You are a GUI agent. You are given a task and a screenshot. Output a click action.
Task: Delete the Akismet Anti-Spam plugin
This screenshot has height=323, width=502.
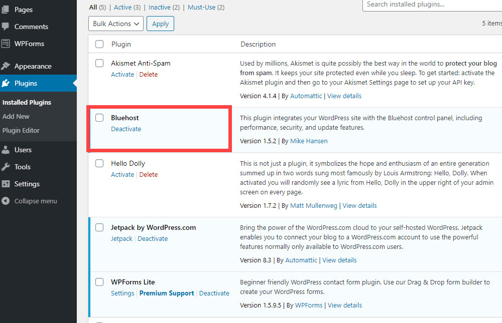coord(148,74)
